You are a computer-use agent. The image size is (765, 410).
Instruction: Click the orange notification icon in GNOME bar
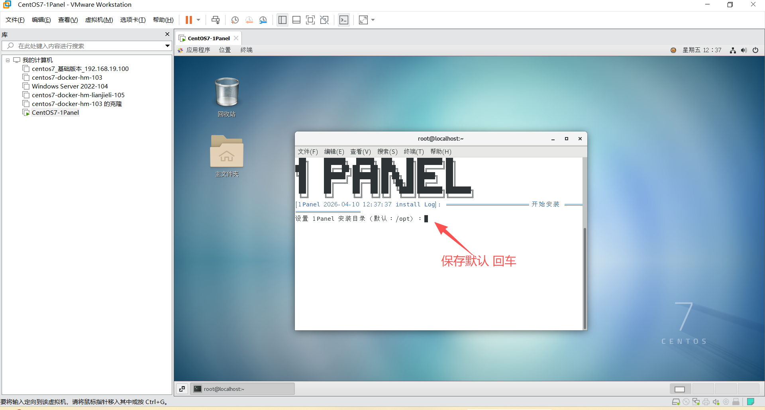(673, 50)
